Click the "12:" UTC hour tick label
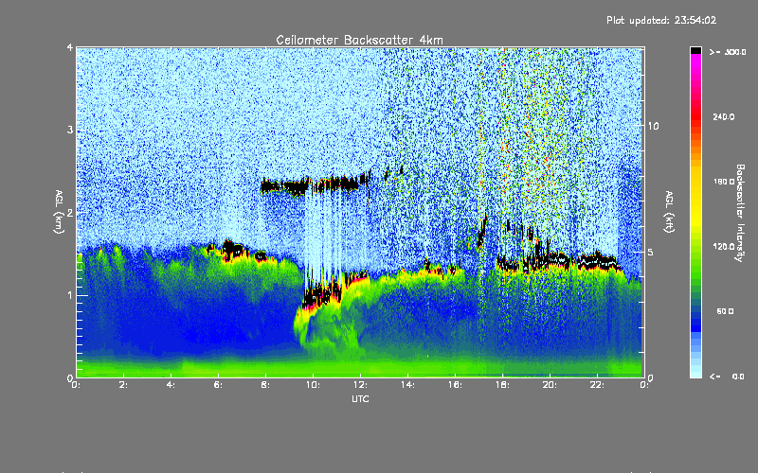Image resolution: width=758 pixels, height=473 pixels. click(360, 385)
